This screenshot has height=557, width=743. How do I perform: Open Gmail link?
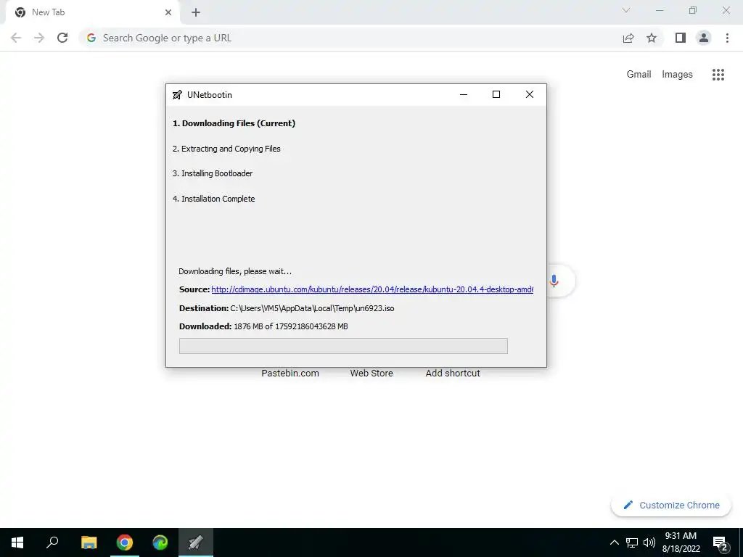click(639, 75)
